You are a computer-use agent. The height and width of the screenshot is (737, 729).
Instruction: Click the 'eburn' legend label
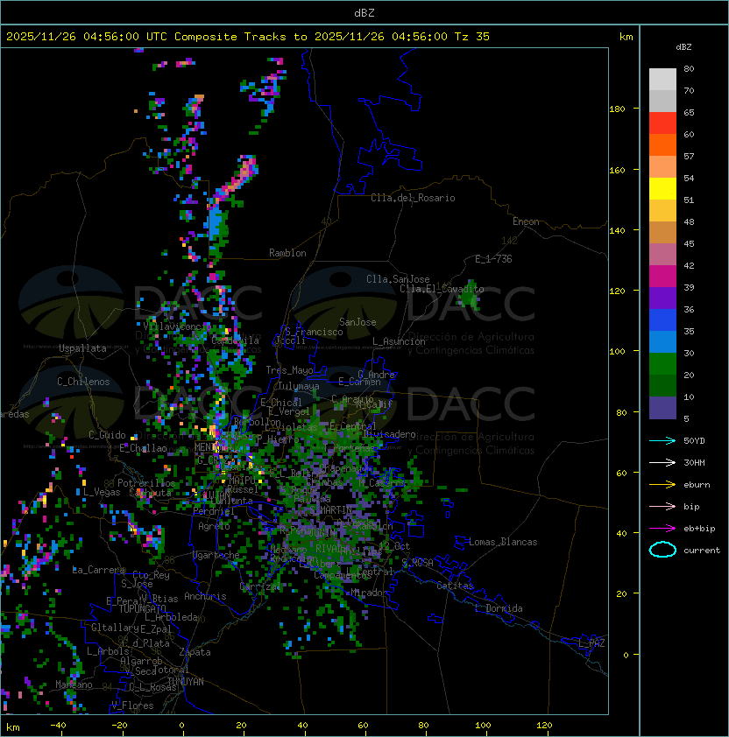(697, 484)
